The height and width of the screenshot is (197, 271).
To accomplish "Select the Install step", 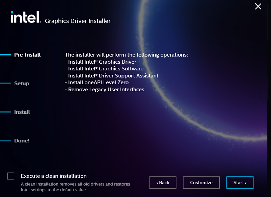I will click(22, 112).
